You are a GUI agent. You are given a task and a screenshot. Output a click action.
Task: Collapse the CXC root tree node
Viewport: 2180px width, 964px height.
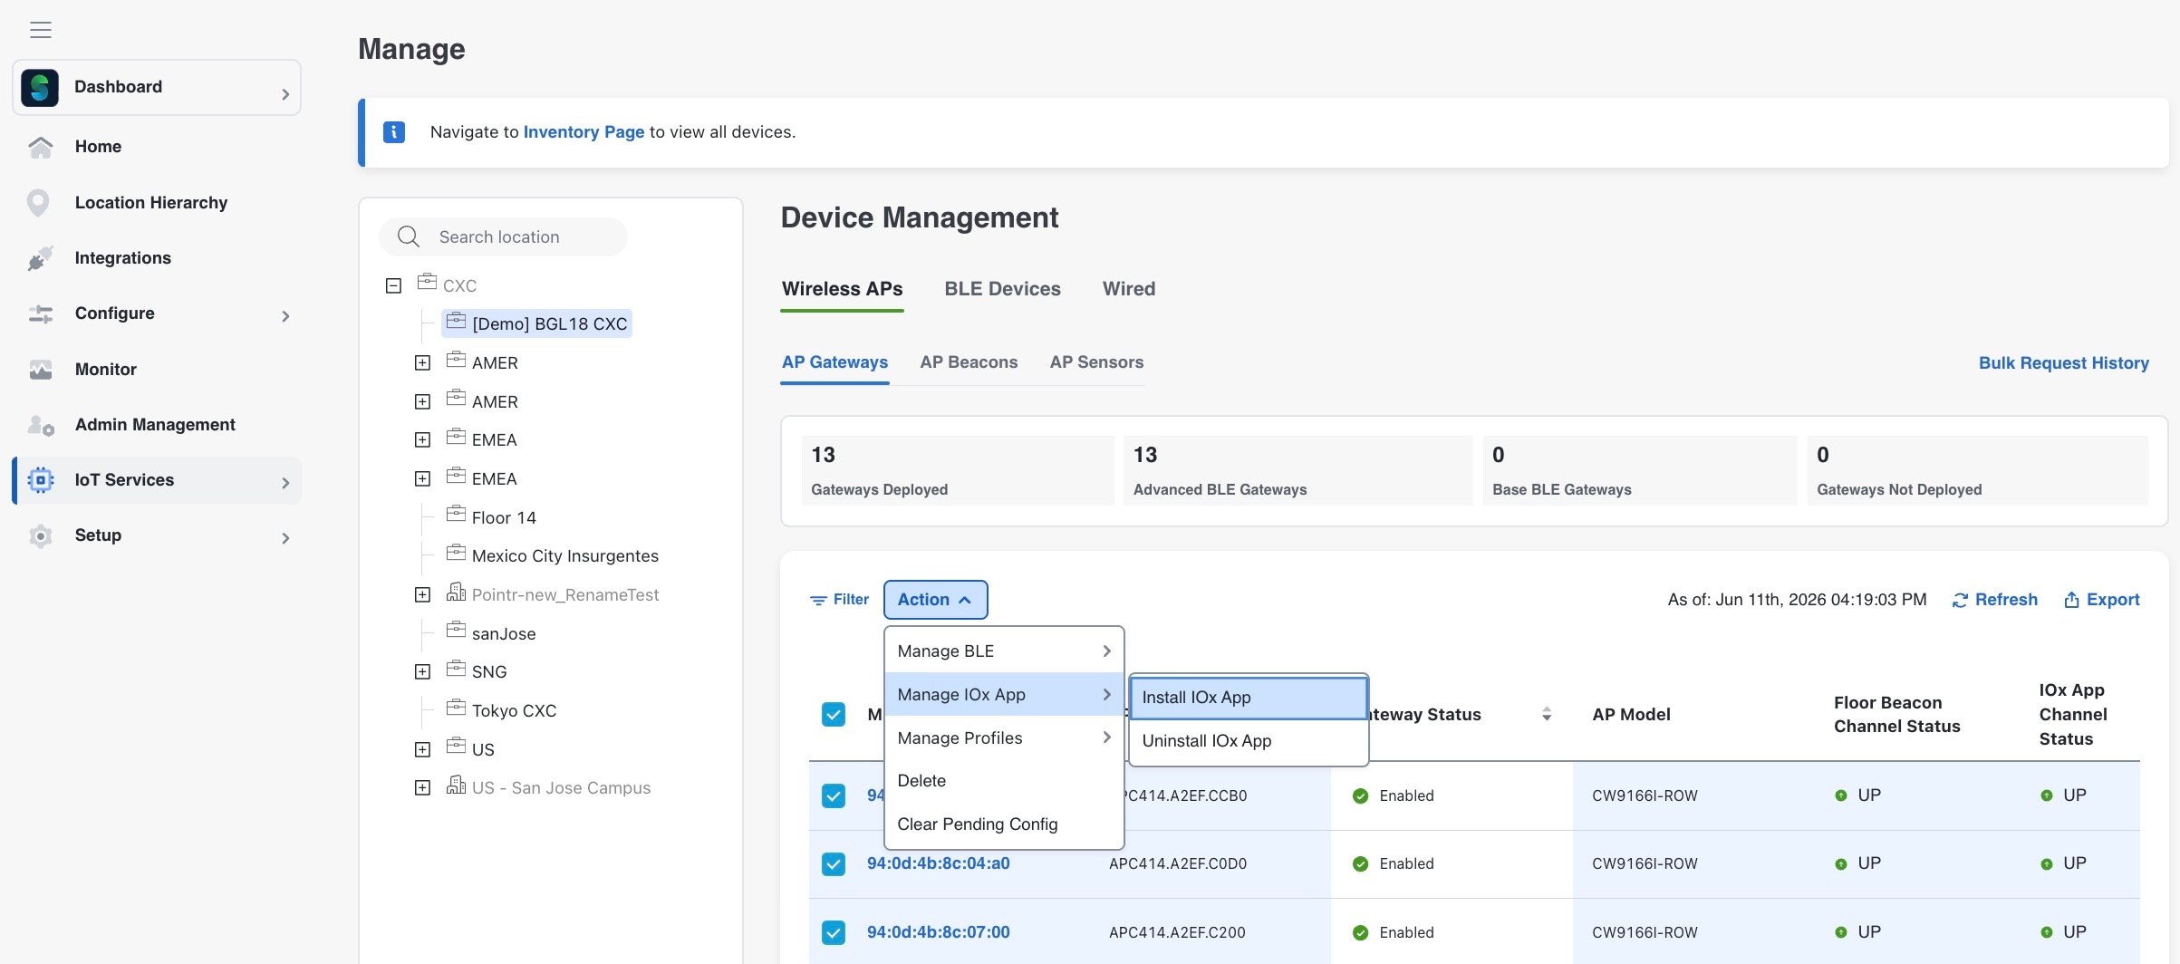pos(393,286)
